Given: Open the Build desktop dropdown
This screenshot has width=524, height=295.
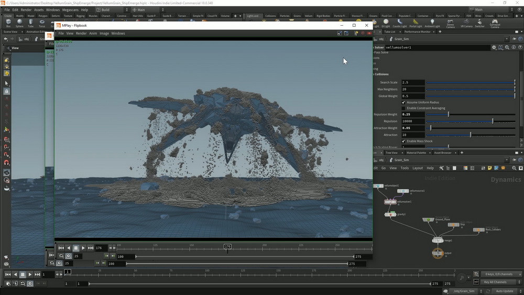Looking at the screenshot, I should click(x=112, y=9).
